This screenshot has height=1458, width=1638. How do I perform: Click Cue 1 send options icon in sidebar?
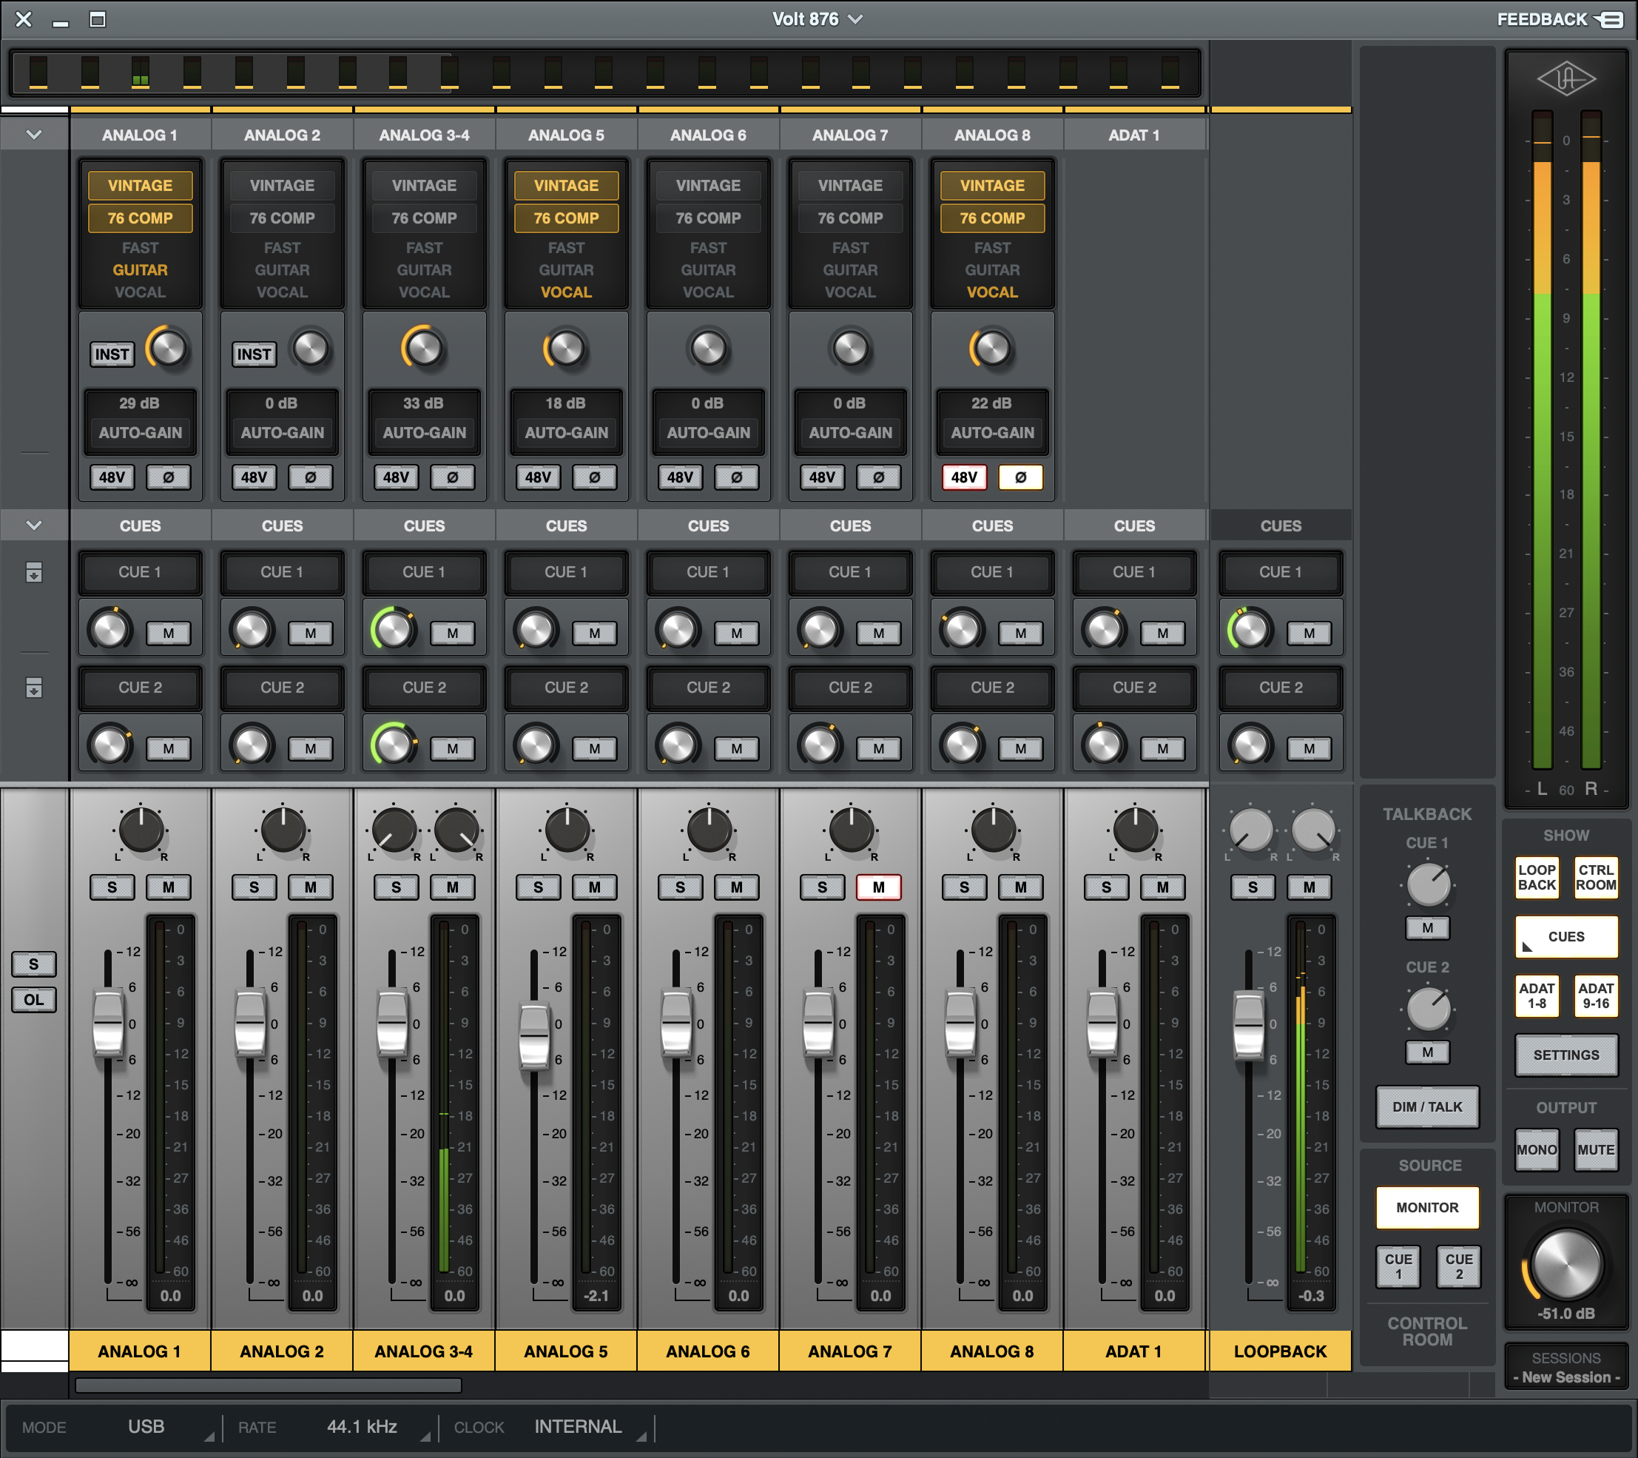coord(33,572)
